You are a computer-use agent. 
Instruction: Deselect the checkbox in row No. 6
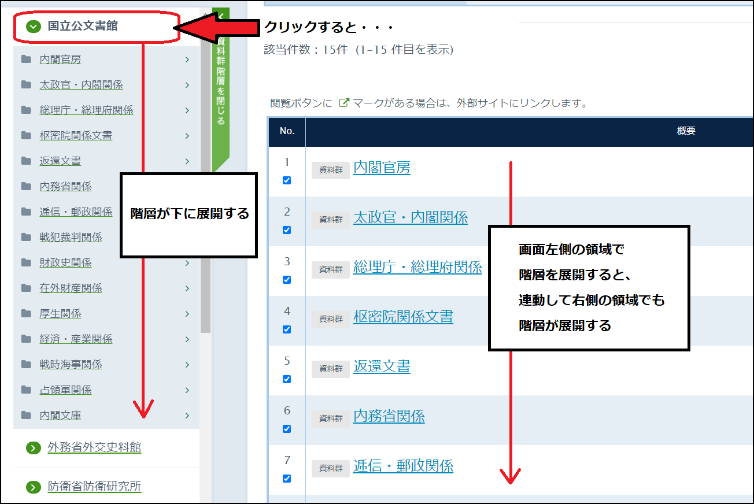click(x=287, y=429)
